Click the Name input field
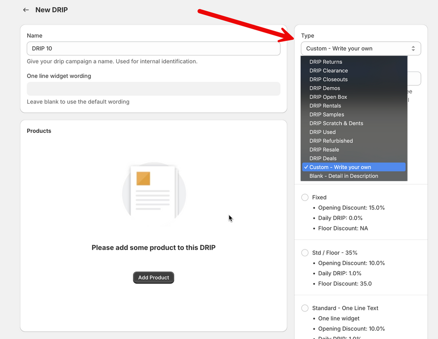This screenshot has width=438, height=339. [153, 49]
